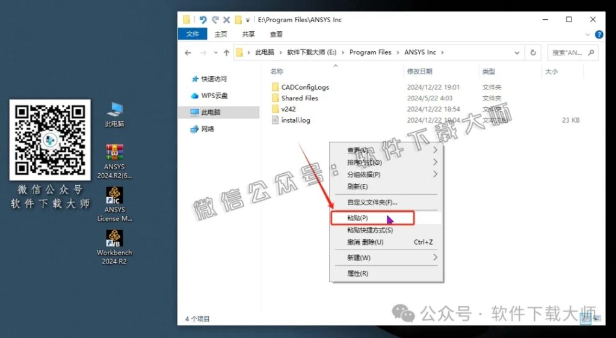The image size is (616, 338).
Task: Open the 文件 ribbon tab
Action: (192, 34)
